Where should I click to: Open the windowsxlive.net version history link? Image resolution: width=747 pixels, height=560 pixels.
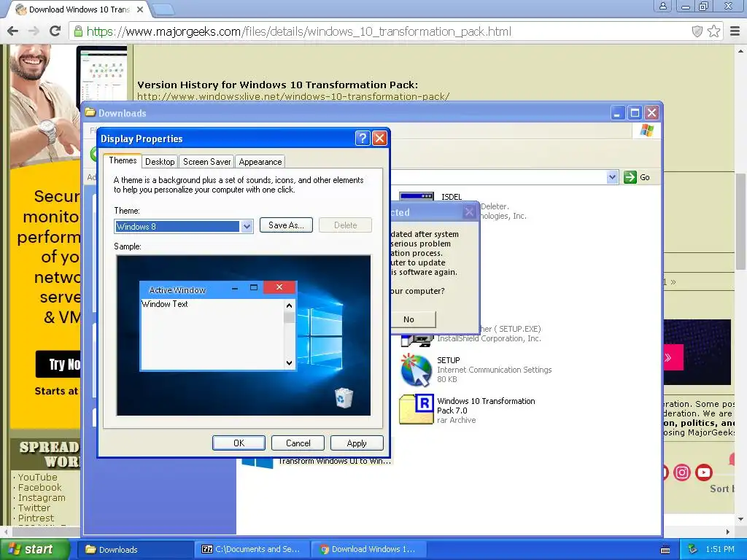coord(293,96)
